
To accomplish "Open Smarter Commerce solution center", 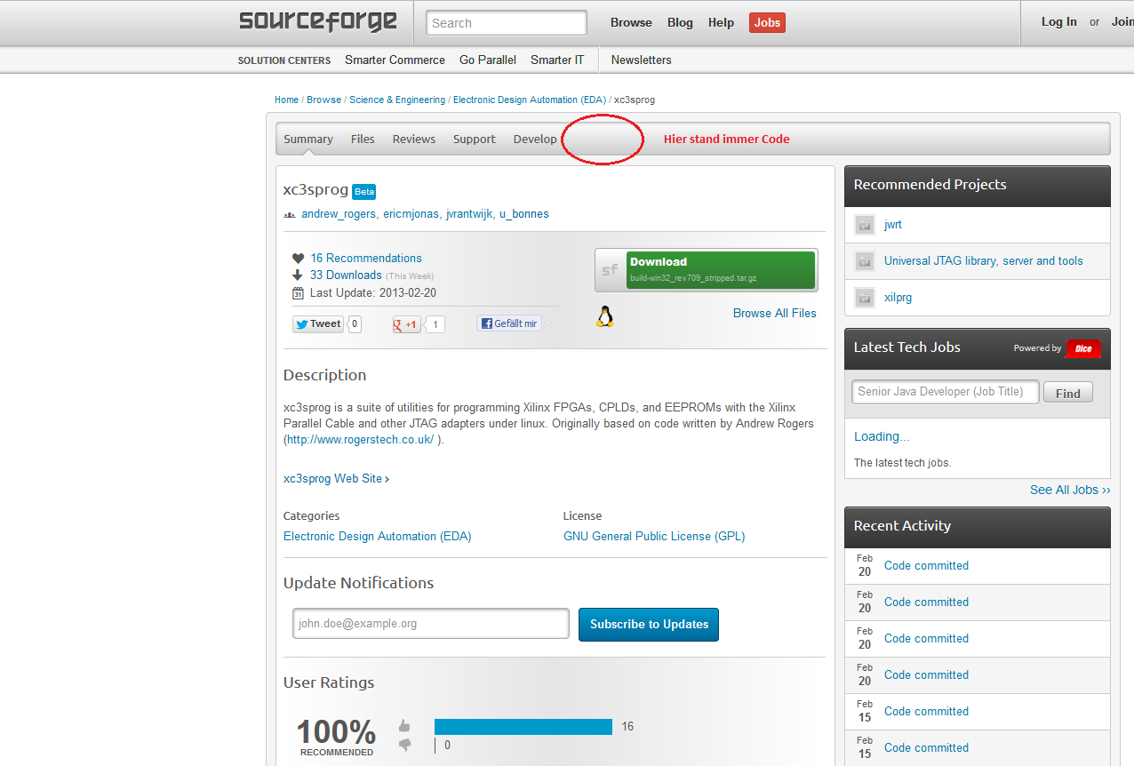I will (x=395, y=60).
